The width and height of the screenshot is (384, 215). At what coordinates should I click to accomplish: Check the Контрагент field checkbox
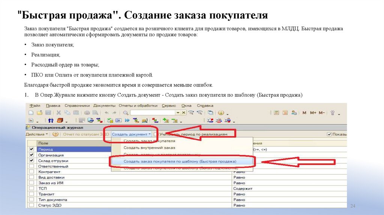point(31,172)
